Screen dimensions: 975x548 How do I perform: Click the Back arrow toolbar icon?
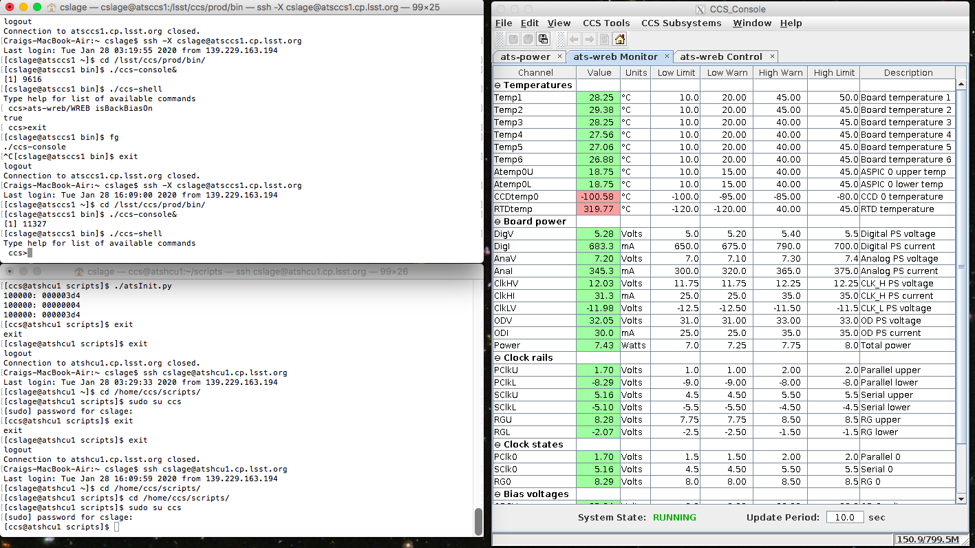pos(574,39)
